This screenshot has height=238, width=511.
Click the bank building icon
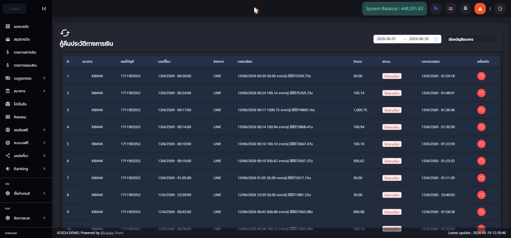[x=8, y=91]
